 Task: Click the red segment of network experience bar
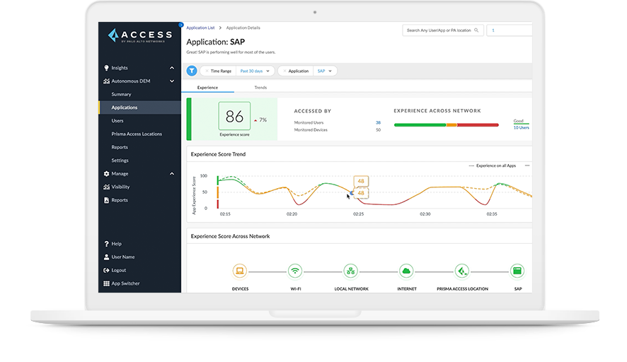tap(478, 125)
